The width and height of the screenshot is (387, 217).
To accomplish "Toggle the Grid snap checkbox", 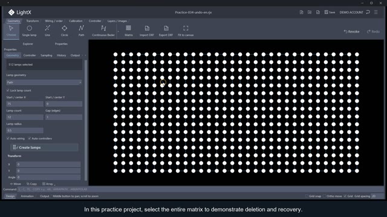I will (x=307, y=196).
